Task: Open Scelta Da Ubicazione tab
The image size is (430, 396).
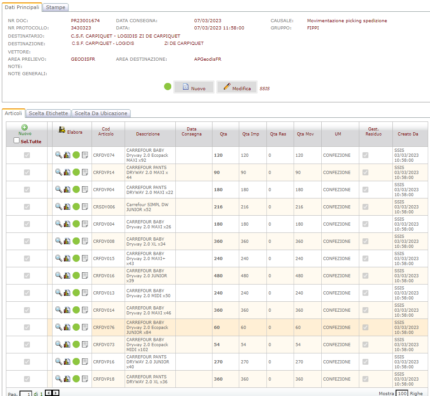Action: pyautogui.click(x=101, y=113)
